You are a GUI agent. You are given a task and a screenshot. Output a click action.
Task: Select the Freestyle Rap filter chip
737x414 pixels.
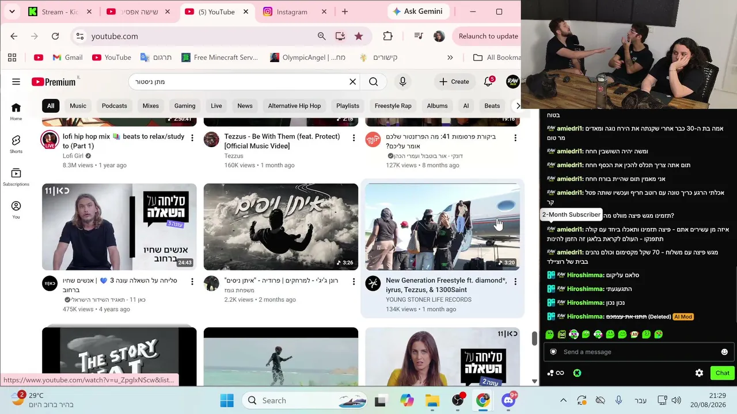[393, 106]
